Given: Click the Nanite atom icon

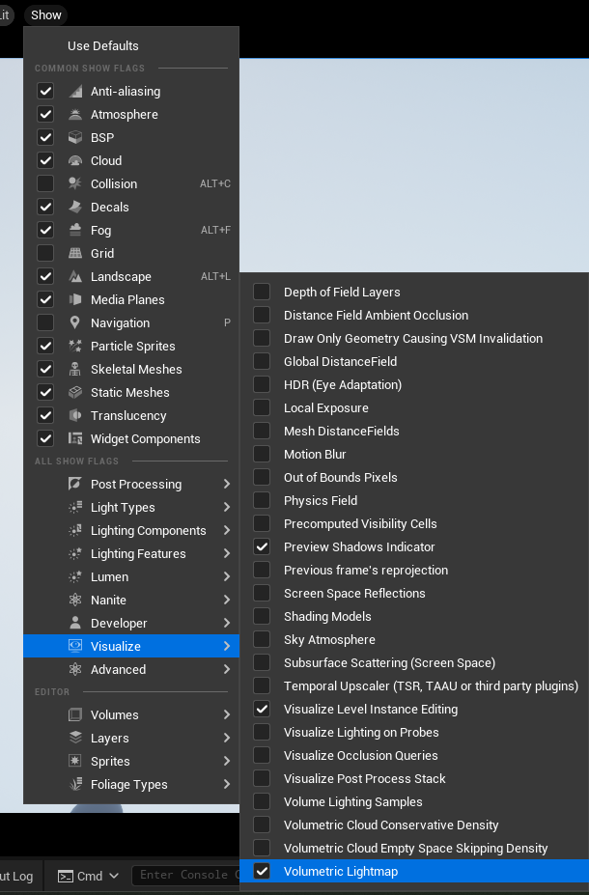Looking at the screenshot, I should [x=75, y=600].
